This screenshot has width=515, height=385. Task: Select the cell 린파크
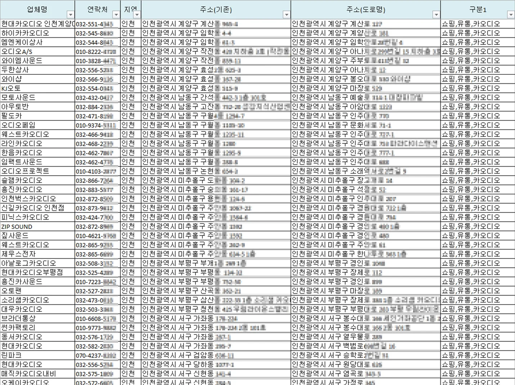(37, 356)
